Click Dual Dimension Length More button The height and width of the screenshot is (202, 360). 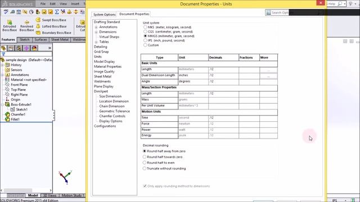[x=268, y=76]
